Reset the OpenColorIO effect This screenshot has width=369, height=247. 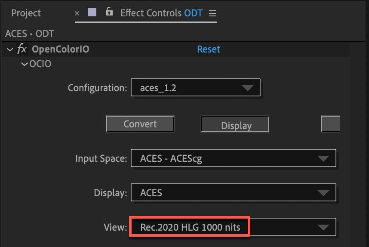(x=209, y=49)
